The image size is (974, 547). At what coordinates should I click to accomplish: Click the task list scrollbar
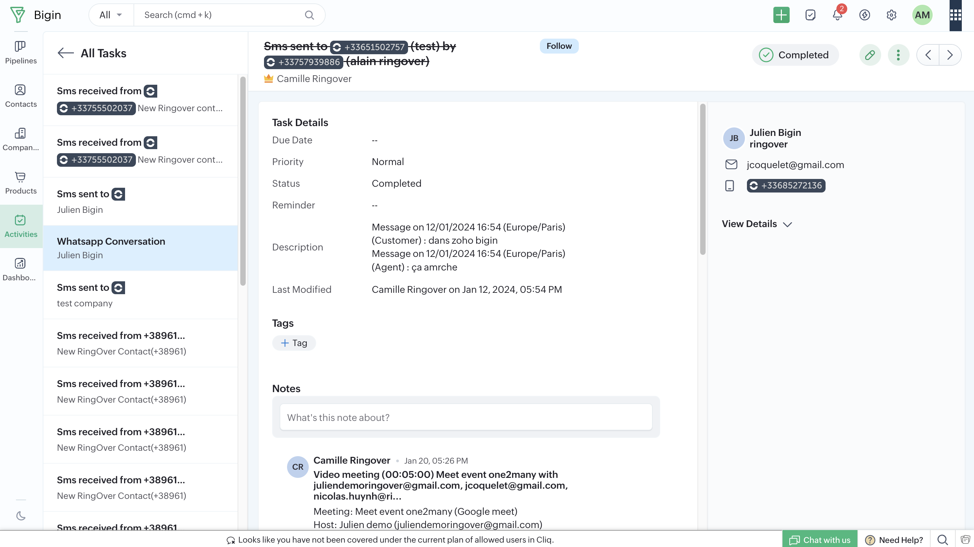[243, 181]
